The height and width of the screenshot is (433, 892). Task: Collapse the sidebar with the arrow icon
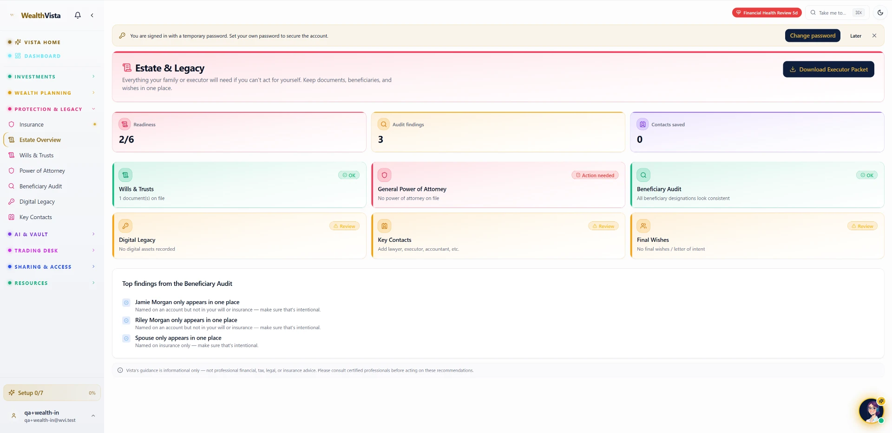(92, 15)
